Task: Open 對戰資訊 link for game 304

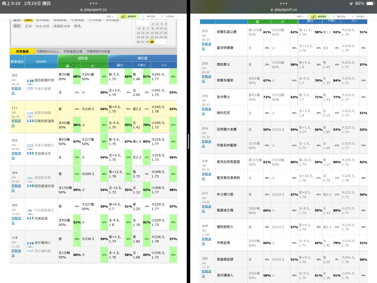Action: (16, 188)
